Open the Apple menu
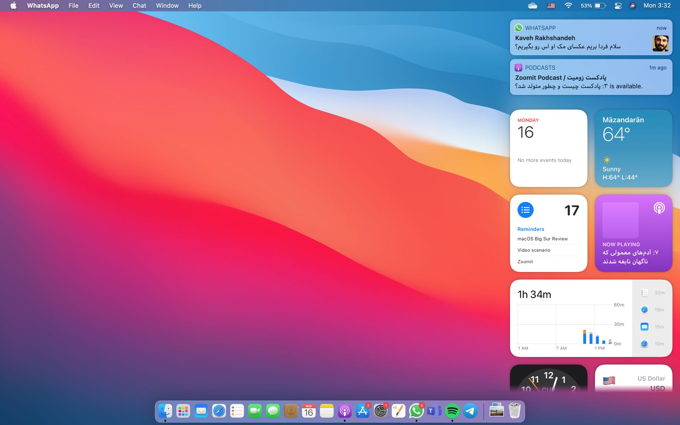Screen dimensions: 680x425 click(x=13, y=6)
